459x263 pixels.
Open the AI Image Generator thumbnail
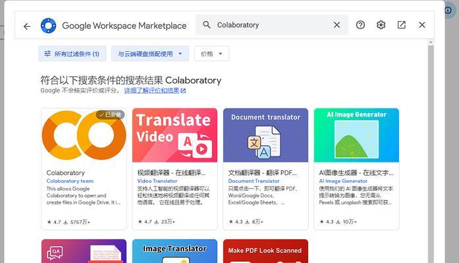[356, 135]
